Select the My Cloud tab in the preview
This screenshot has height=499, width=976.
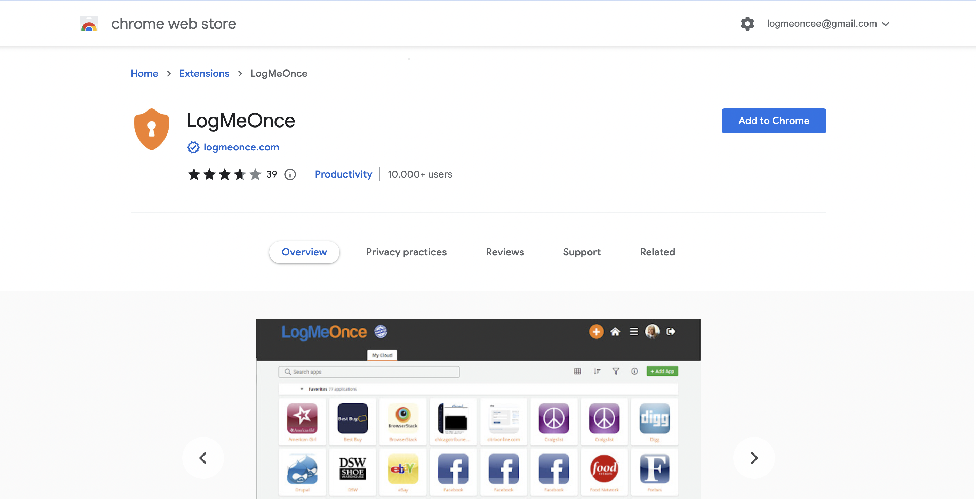click(382, 355)
